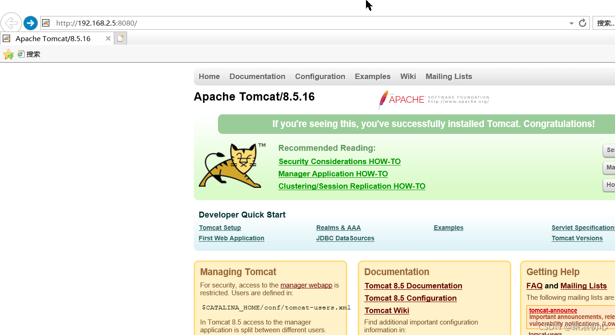Open the manager webapp link

(x=306, y=285)
